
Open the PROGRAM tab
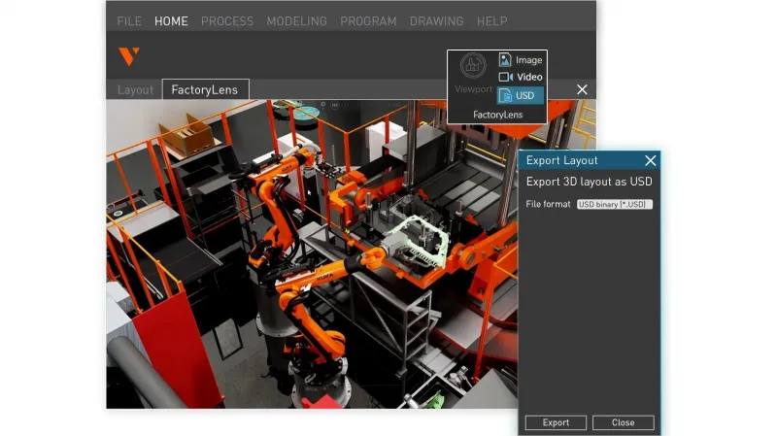[368, 21]
